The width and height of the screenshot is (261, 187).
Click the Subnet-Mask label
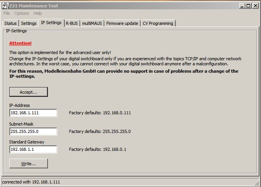21,124
